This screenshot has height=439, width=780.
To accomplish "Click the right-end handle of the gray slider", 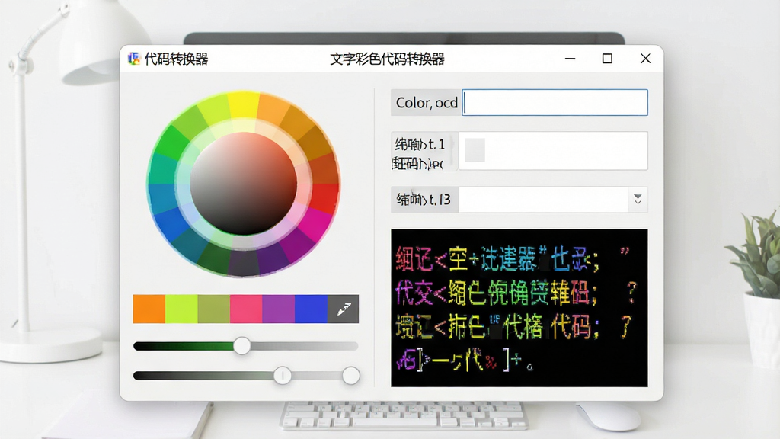I will click(350, 375).
